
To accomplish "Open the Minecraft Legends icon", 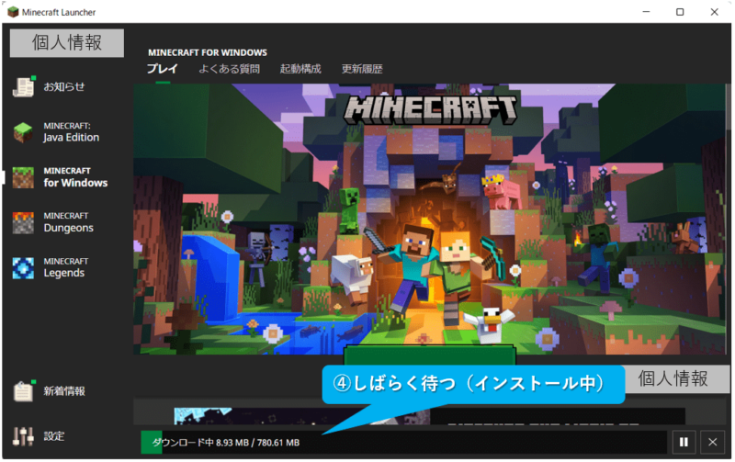I will (23, 268).
